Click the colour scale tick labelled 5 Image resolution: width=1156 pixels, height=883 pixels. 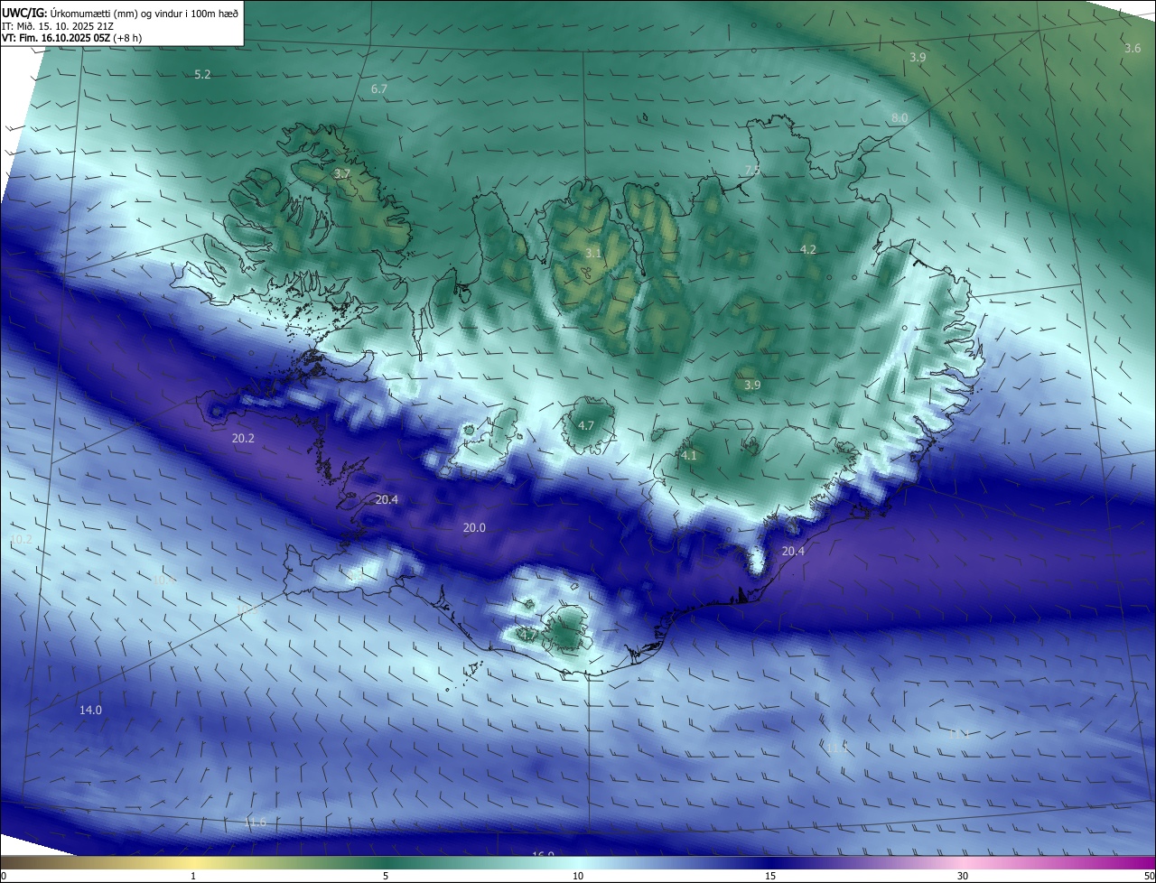point(386,876)
